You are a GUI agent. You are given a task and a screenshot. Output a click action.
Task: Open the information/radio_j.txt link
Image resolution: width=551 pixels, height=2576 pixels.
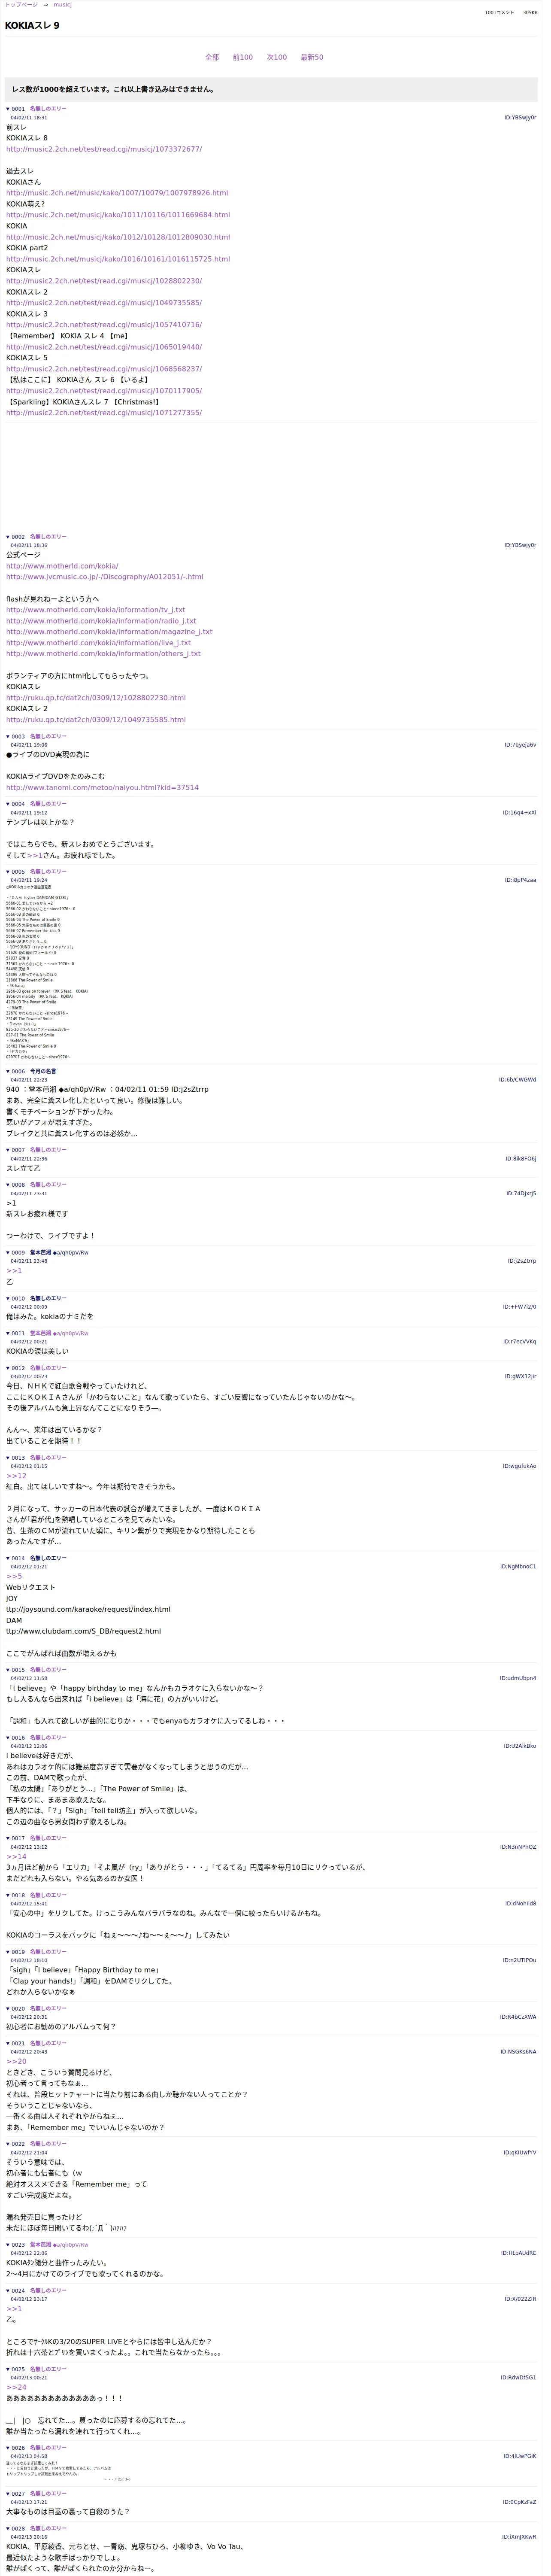[101, 621]
